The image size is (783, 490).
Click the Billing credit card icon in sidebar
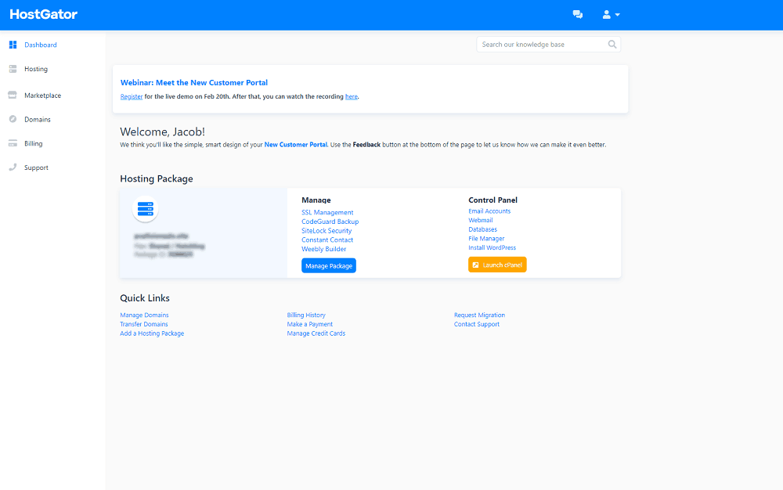coord(13,143)
